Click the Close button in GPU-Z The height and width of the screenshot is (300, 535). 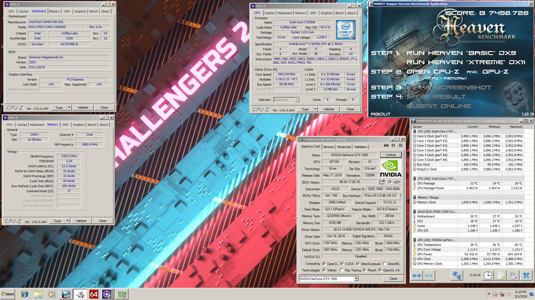[x=393, y=279]
